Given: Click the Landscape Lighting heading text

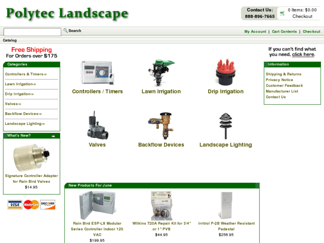Looking at the screenshot, I should point(226,145).
